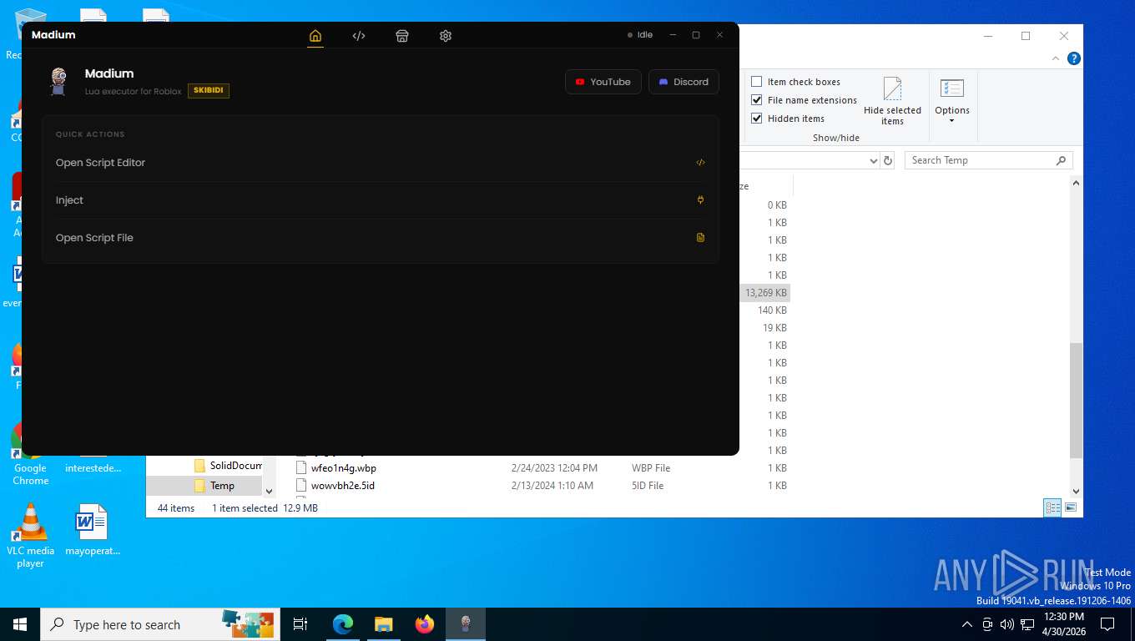Show hidden system tray icons
1135x641 pixels.
[966, 624]
